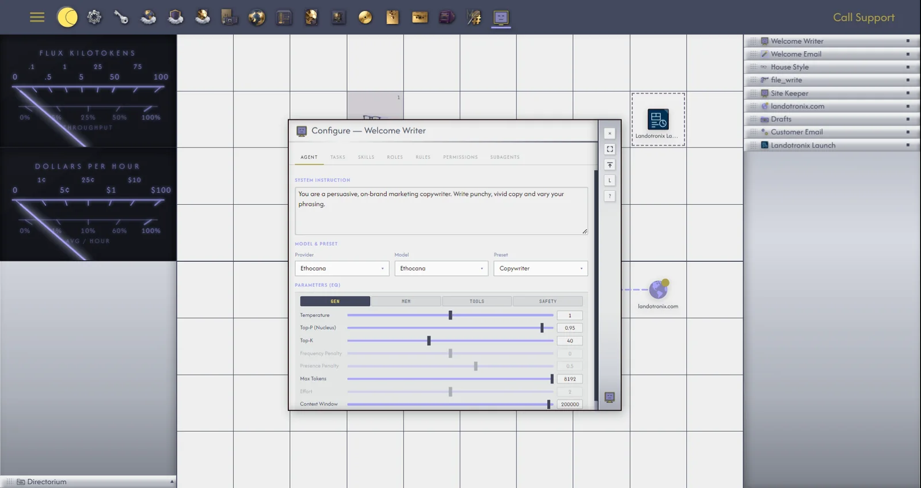Image resolution: width=921 pixels, height=488 pixels.
Task: Click the purple computer toolbar icon
Action: pyautogui.click(x=447, y=17)
